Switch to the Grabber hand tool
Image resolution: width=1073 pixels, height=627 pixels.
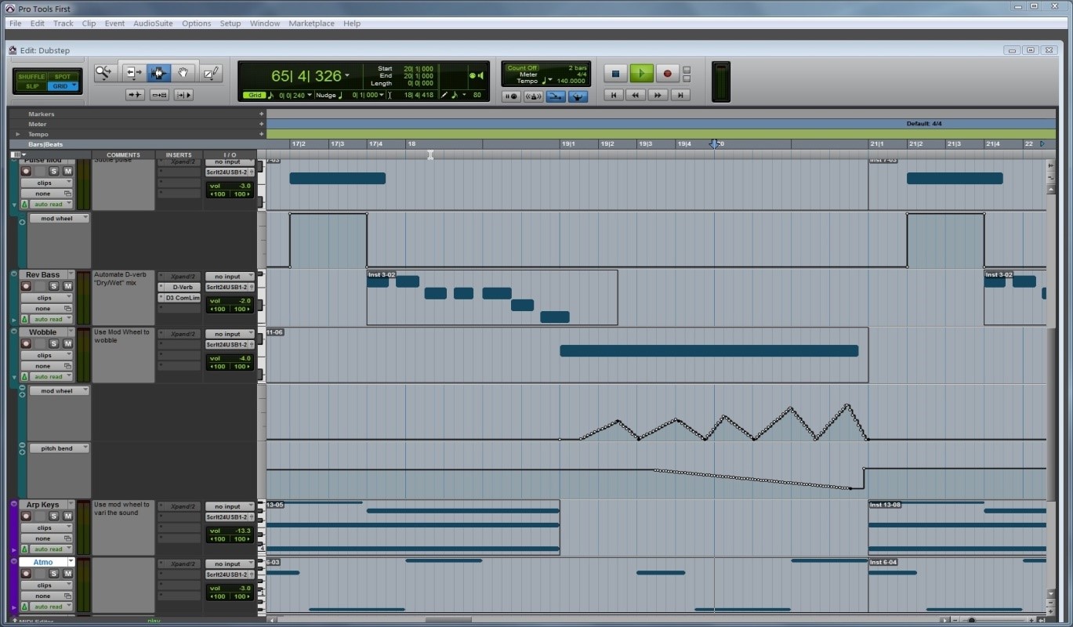point(183,72)
